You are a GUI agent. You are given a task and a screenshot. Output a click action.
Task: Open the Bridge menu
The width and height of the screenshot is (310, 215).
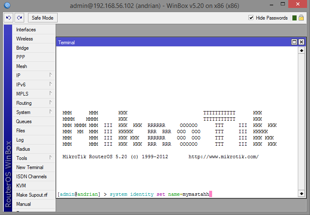click(x=34, y=48)
